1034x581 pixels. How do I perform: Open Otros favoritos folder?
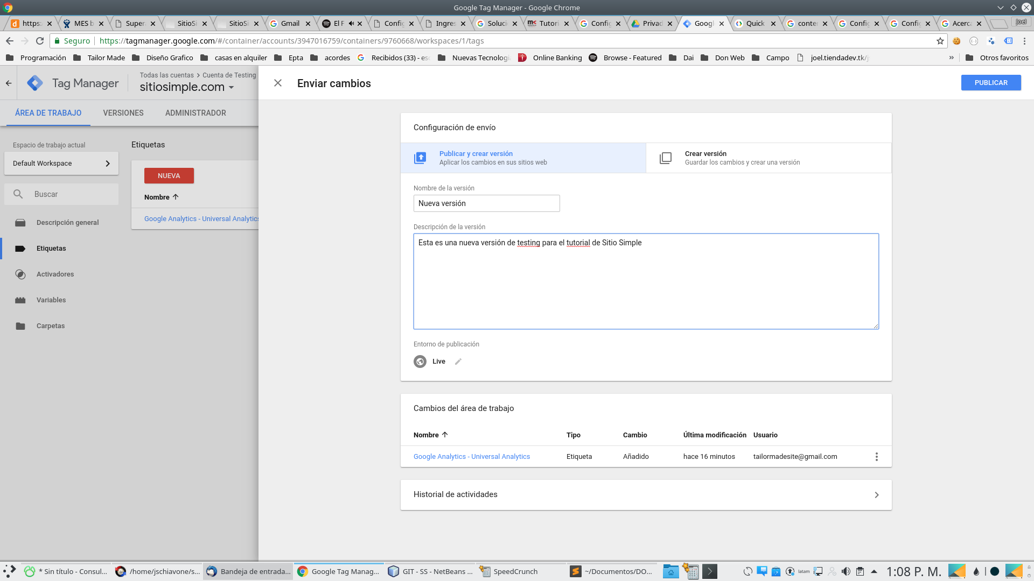(997, 58)
